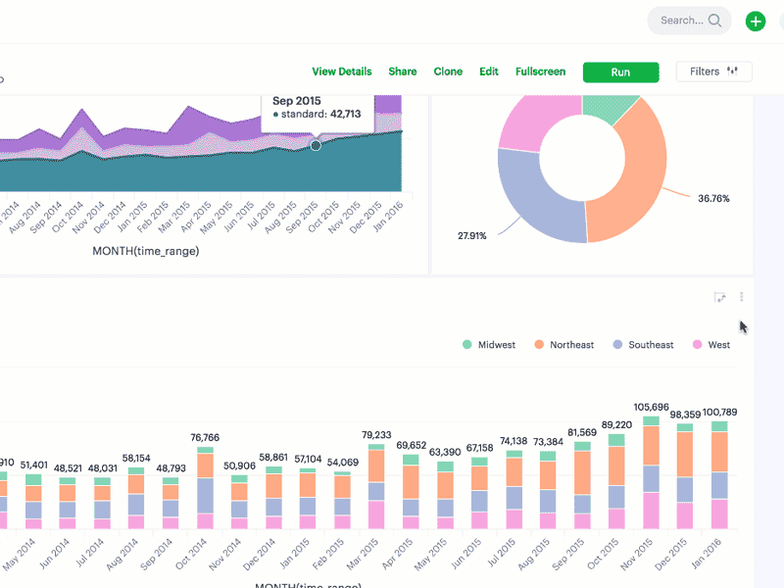Click the Edit link
Screen dimensions: 784x588
point(488,72)
